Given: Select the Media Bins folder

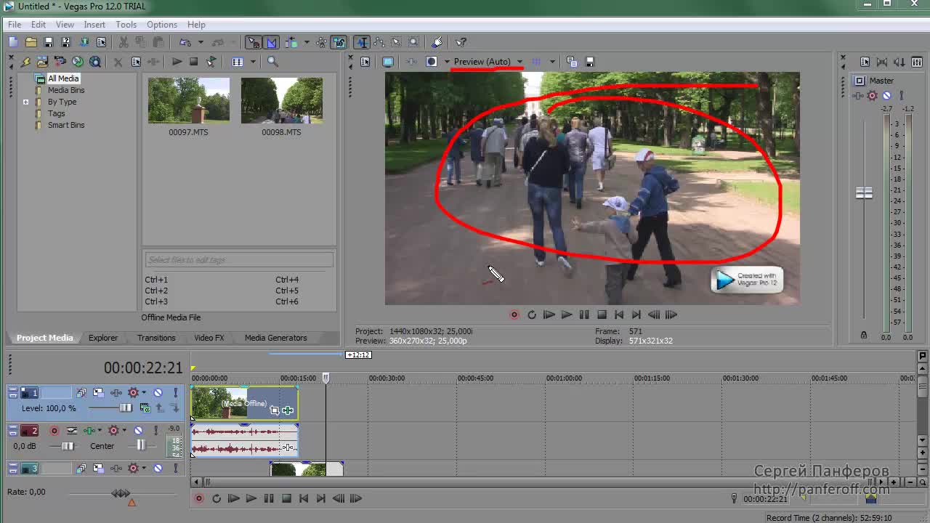Looking at the screenshot, I should coord(66,90).
